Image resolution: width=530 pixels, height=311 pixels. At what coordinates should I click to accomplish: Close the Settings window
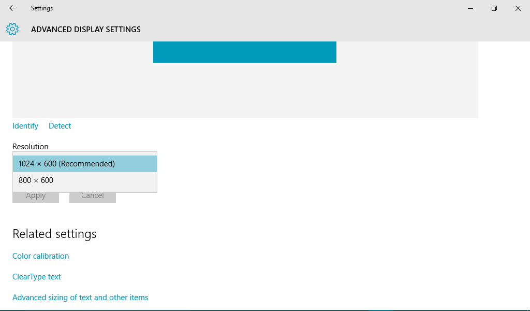(518, 8)
